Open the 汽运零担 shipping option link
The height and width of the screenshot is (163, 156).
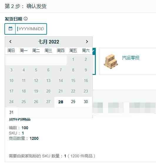[131, 58]
